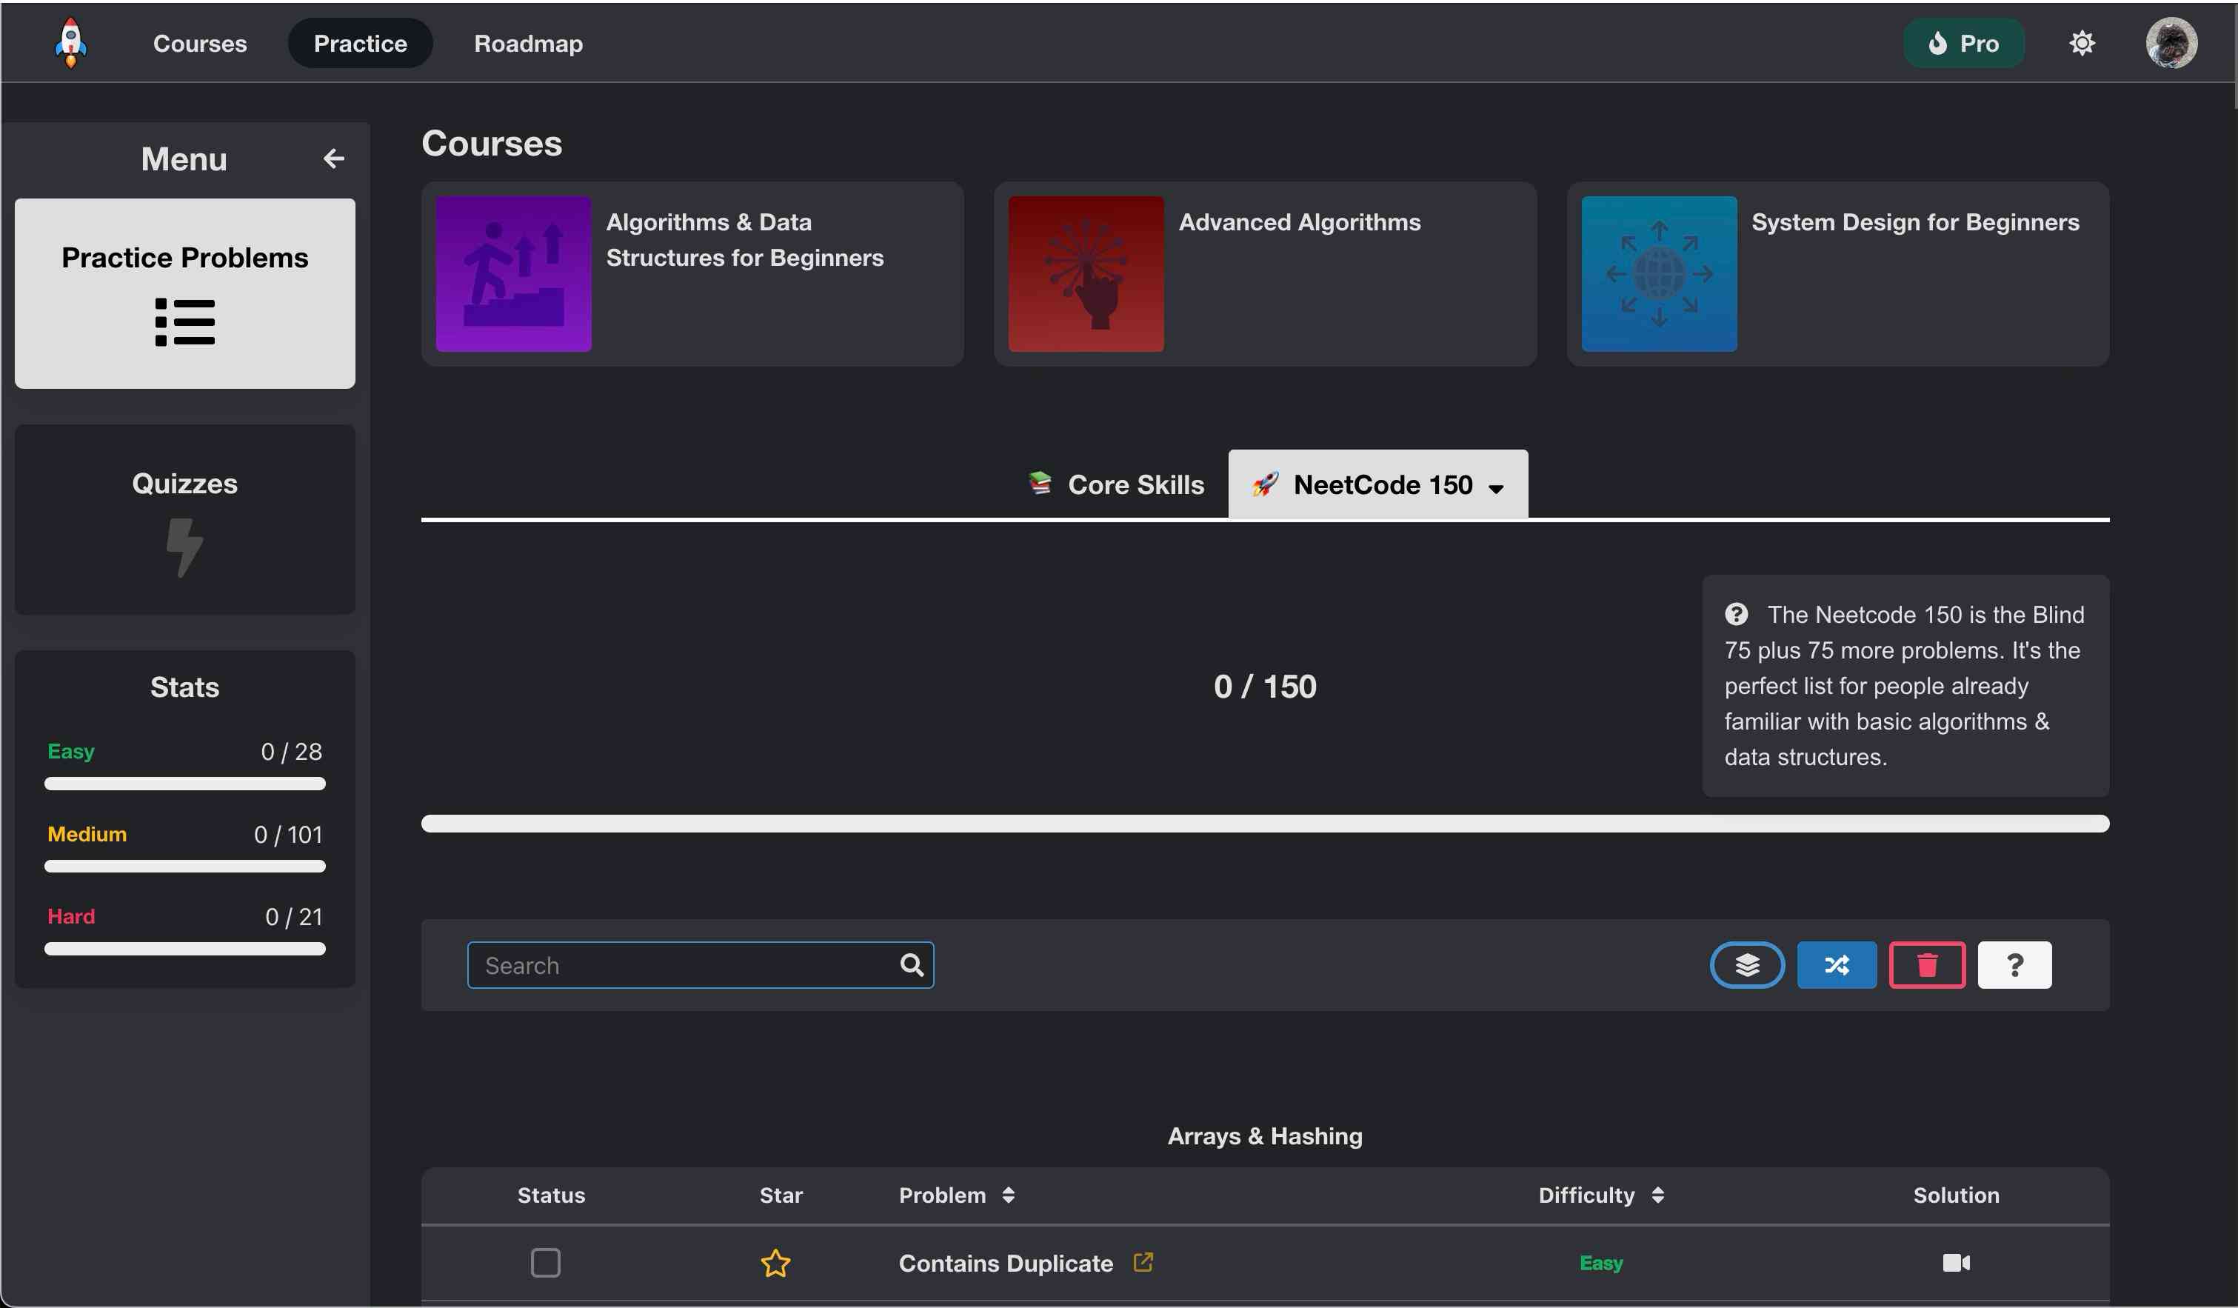Toggle the grouped layers view button
The image size is (2238, 1308).
pyautogui.click(x=1746, y=964)
